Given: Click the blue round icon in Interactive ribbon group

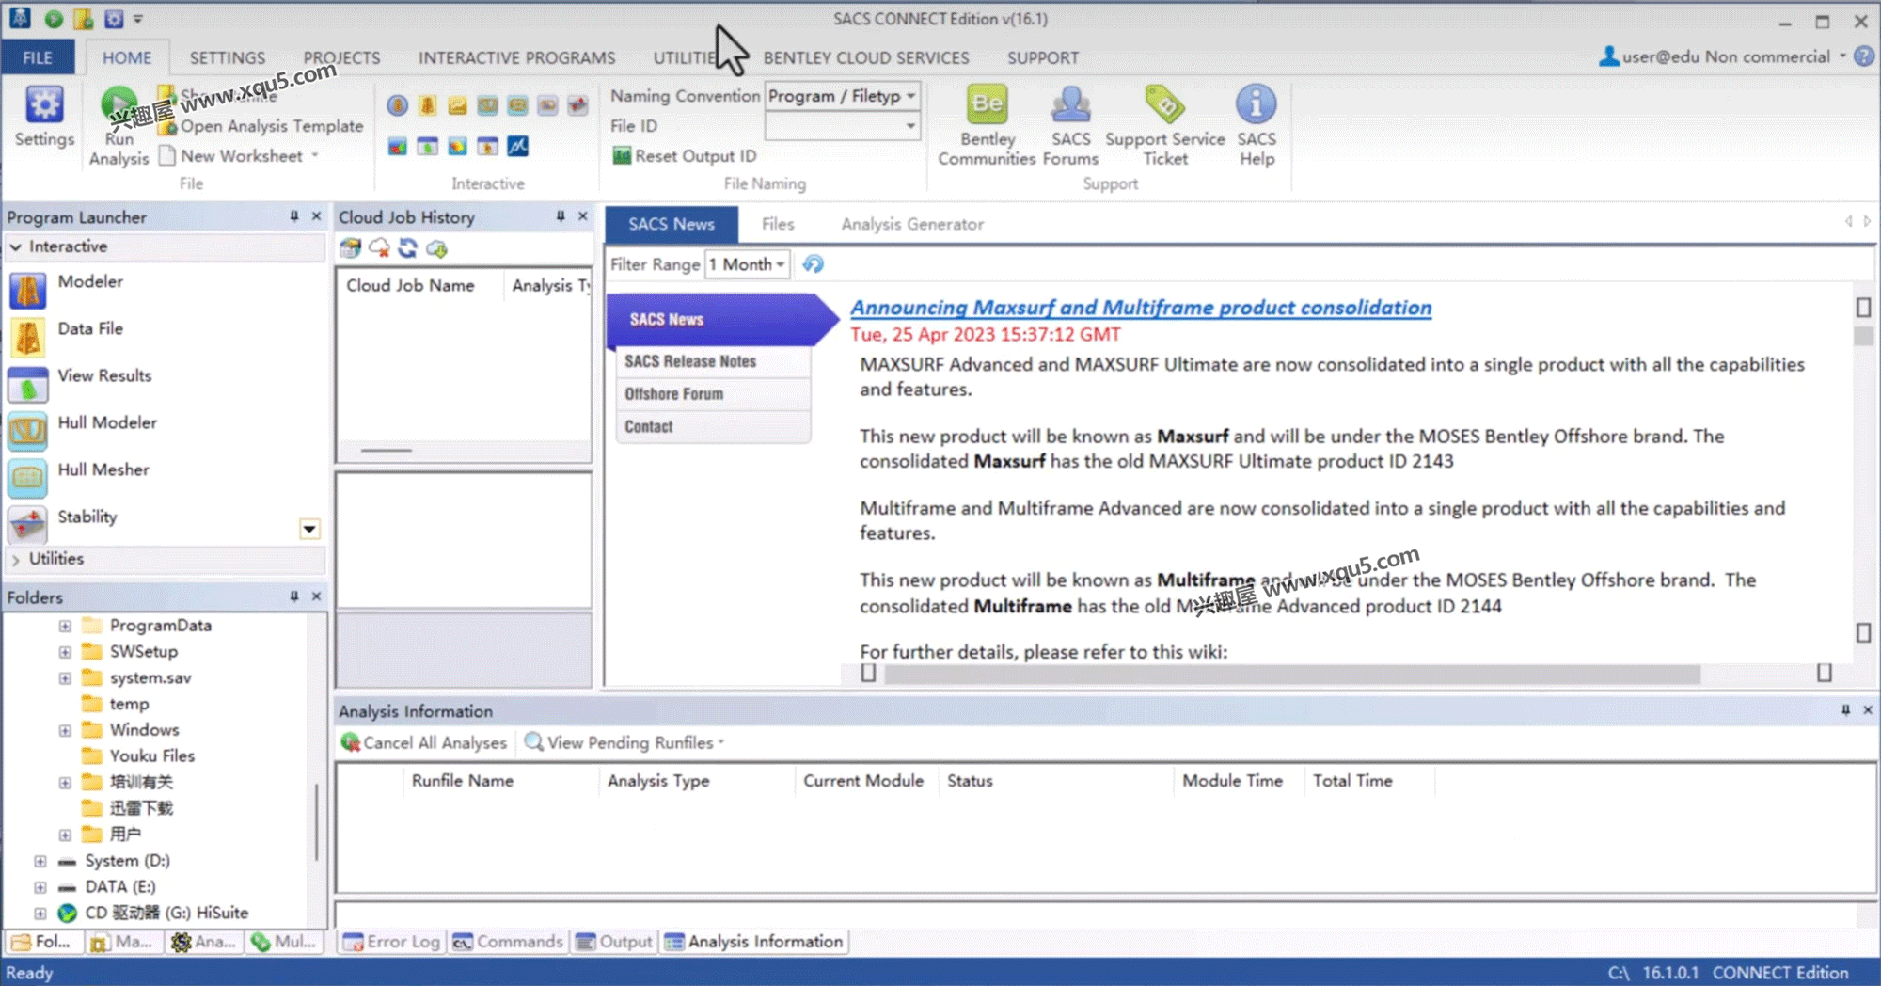Looking at the screenshot, I should coord(397,105).
